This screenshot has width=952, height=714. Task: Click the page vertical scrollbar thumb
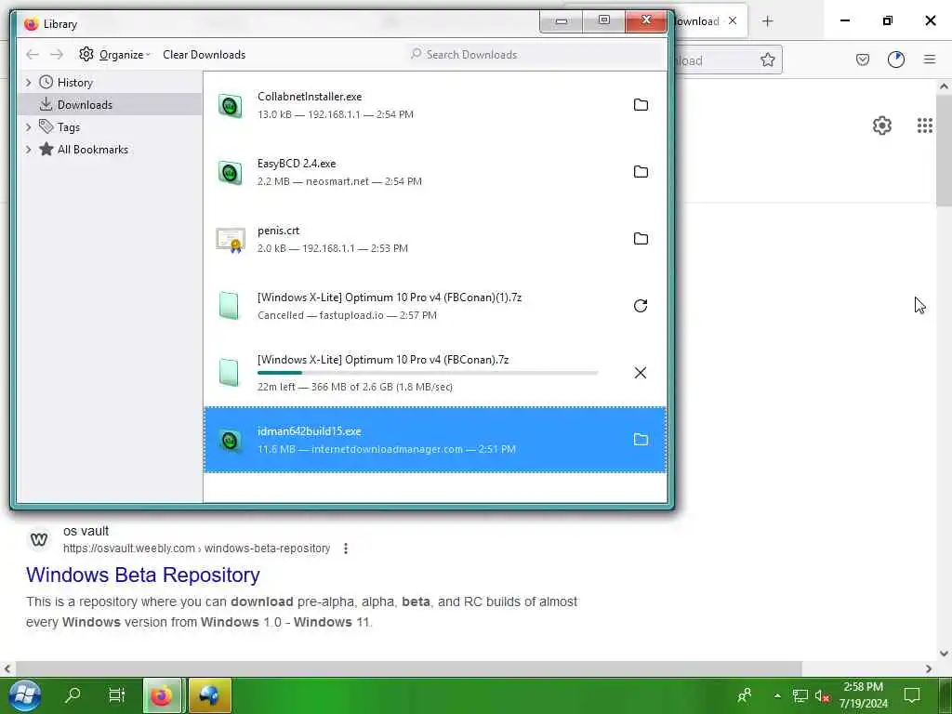tap(944, 150)
